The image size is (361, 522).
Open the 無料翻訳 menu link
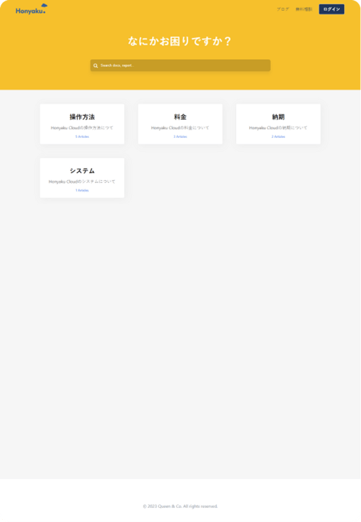click(304, 10)
